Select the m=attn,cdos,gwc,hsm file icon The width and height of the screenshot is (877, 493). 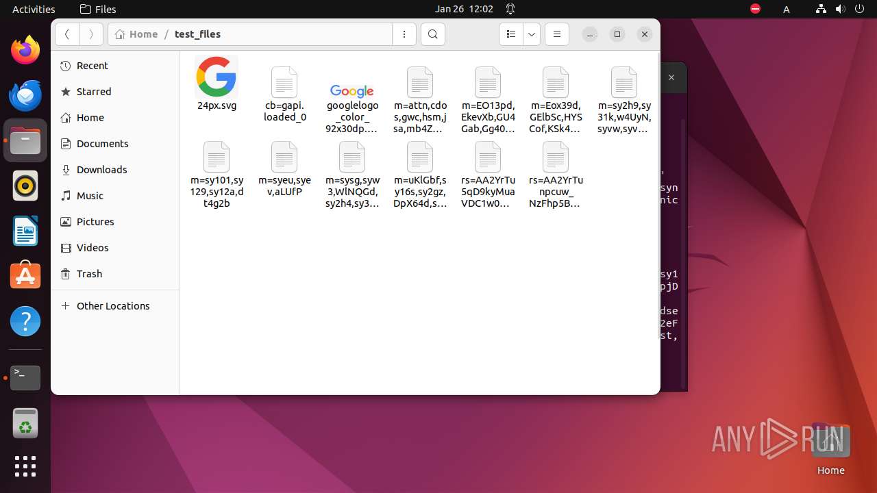coord(420,82)
